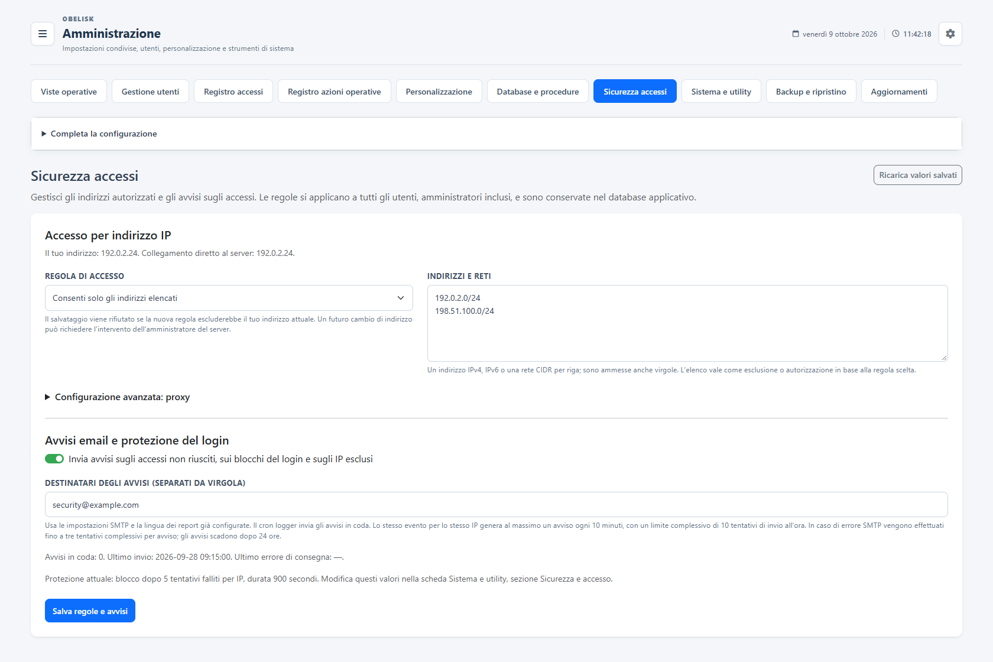Click the time 11:42:18
The width and height of the screenshot is (993, 662).
917,34
